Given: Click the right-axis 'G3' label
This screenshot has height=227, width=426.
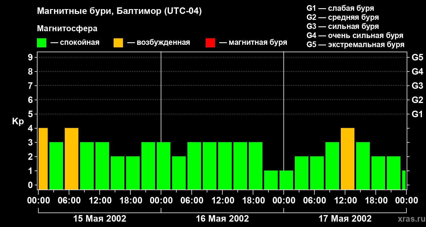Looking at the screenshot, I should pos(417,86).
